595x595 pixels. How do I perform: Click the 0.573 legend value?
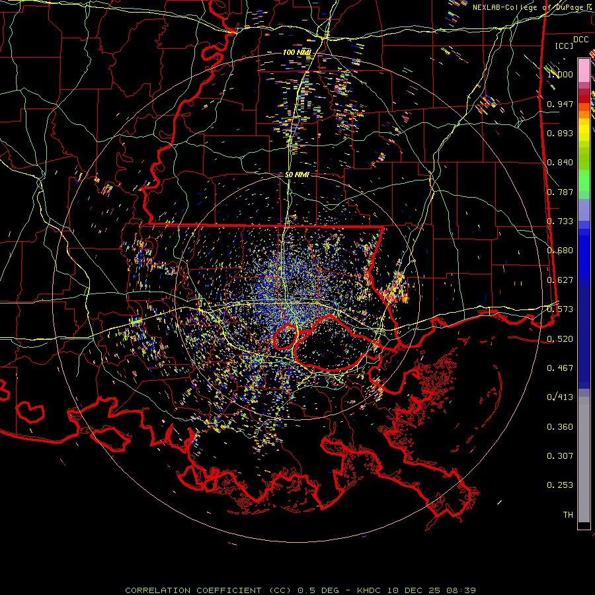click(x=560, y=309)
